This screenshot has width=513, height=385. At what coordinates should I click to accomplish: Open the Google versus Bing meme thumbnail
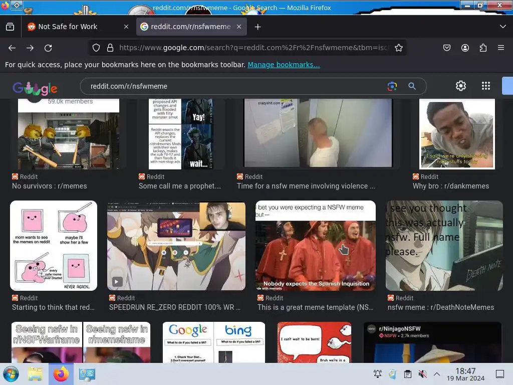point(213,342)
